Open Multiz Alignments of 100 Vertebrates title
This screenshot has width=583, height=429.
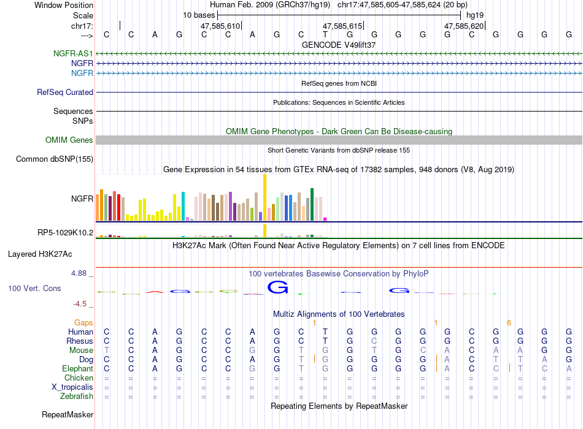click(339, 314)
